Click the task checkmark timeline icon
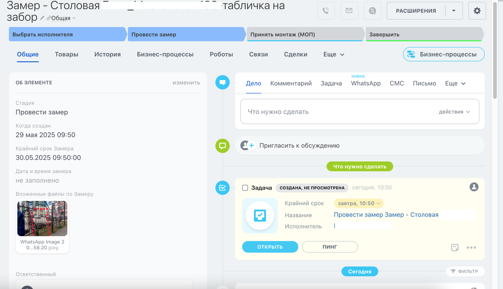503x289 pixels. (x=222, y=188)
